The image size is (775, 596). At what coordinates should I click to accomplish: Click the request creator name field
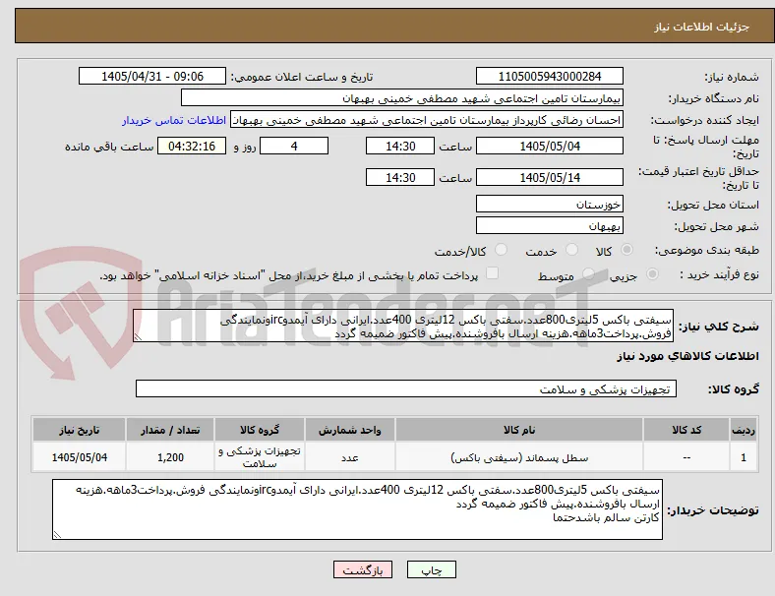point(427,120)
